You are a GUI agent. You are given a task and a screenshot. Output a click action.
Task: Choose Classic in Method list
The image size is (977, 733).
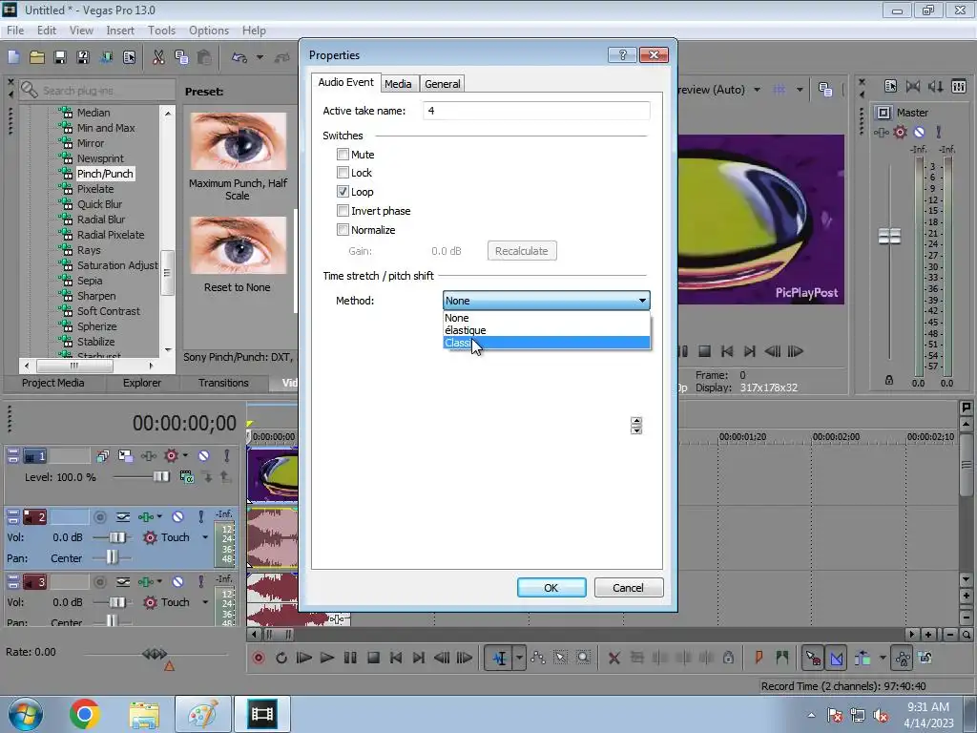[547, 343]
